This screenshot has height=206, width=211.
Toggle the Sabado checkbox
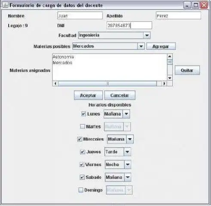click(x=82, y=177)
